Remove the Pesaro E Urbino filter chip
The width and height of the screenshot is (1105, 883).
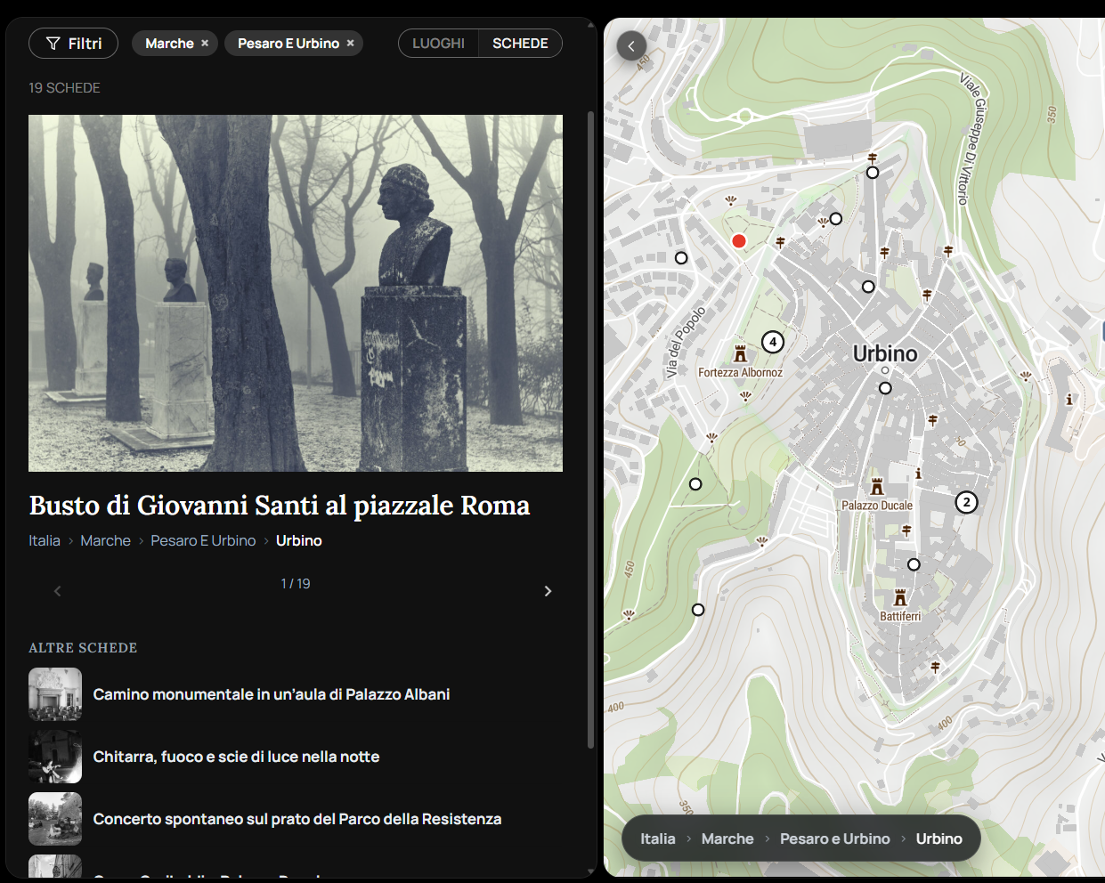(x=351, y=43)
